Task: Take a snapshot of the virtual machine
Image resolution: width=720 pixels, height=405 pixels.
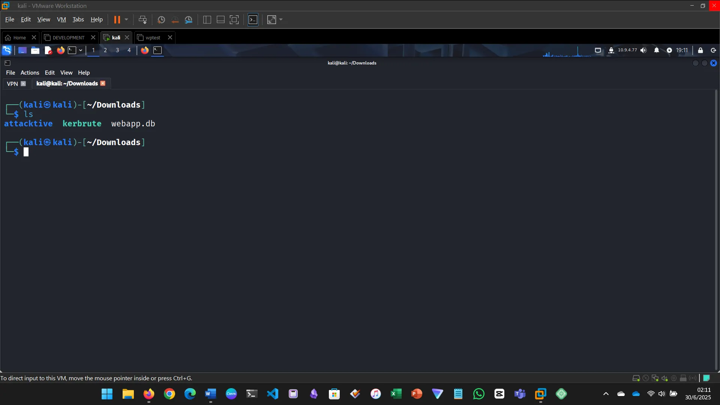Action: click(x=161, y=19)
